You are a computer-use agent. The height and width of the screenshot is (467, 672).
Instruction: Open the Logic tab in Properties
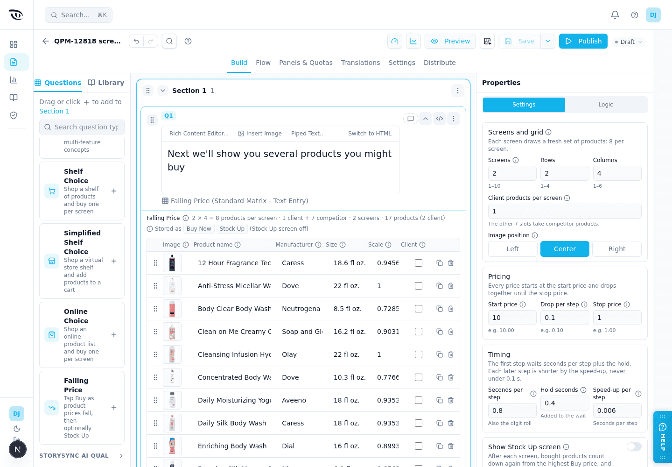pos(606,105)
